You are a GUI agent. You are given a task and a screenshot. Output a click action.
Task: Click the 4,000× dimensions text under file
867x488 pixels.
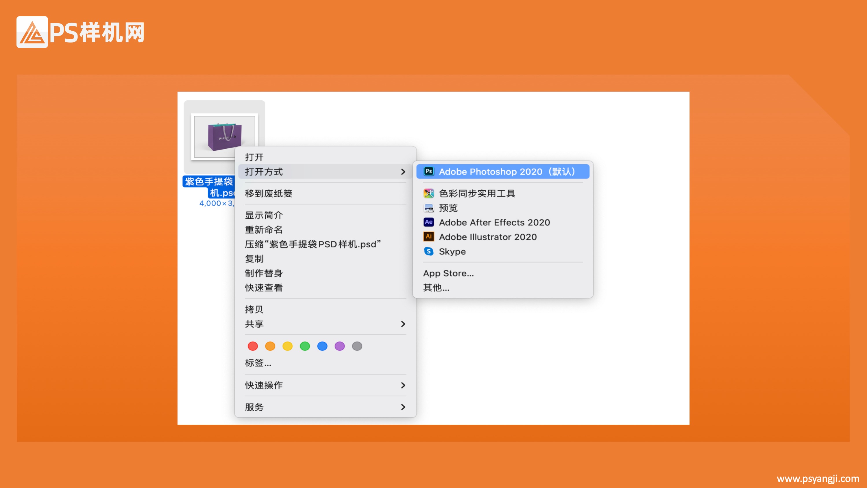point(217,203)
